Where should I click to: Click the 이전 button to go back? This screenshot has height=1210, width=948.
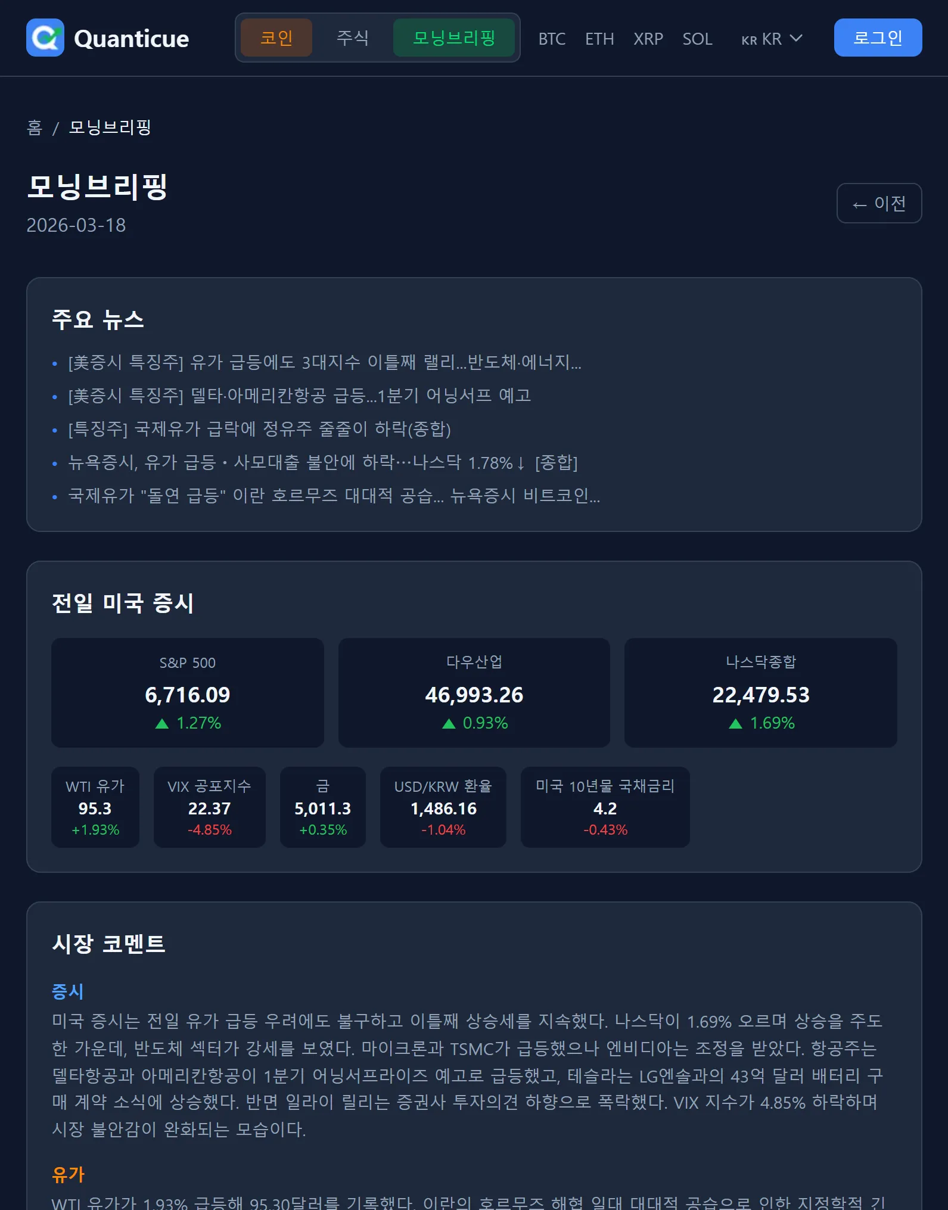coord(879,203)
